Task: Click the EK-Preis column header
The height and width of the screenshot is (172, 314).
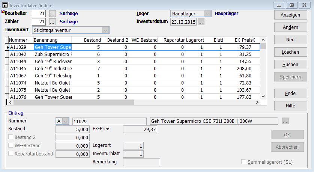Action: click(244, 40)
